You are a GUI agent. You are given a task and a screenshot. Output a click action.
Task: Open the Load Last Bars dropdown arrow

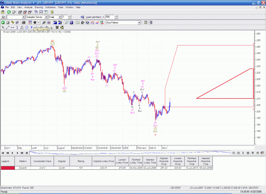click(103, 17)
